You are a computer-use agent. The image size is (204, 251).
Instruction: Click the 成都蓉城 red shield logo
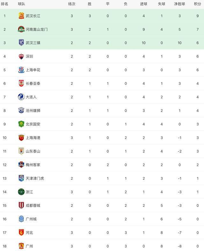21,206
